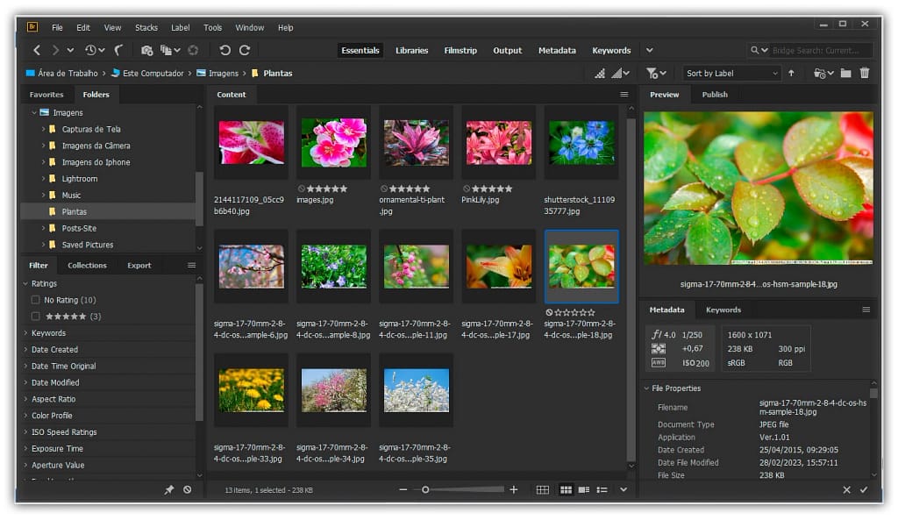
Task: Clear the filter icon
Action: pos(188,490)
